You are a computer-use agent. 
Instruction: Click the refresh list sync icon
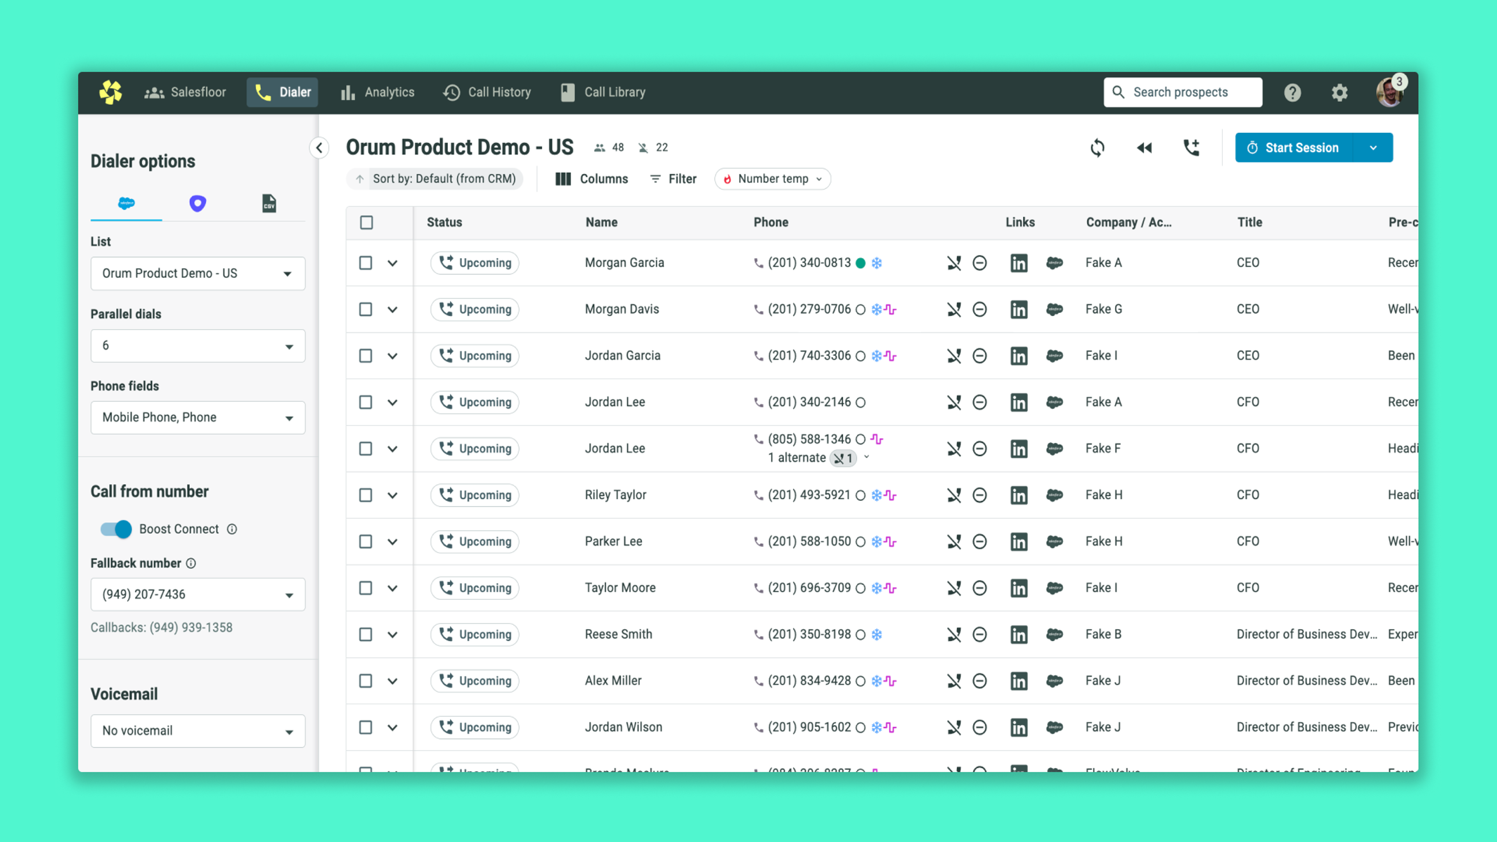click(1097, 148)
